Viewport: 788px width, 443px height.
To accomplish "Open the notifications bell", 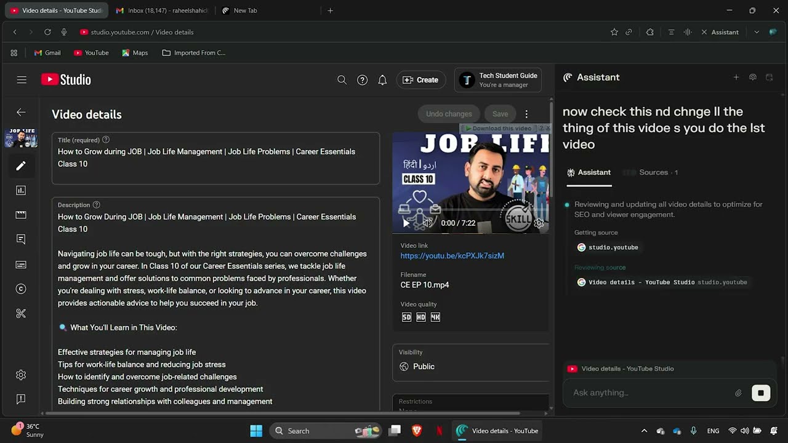I will (x=382, y=80).
